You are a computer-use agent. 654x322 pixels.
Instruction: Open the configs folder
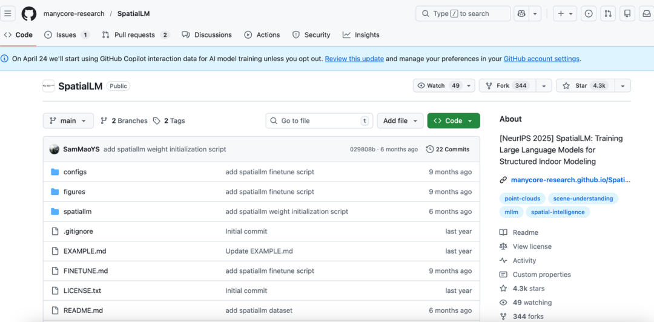pos(74,172)
